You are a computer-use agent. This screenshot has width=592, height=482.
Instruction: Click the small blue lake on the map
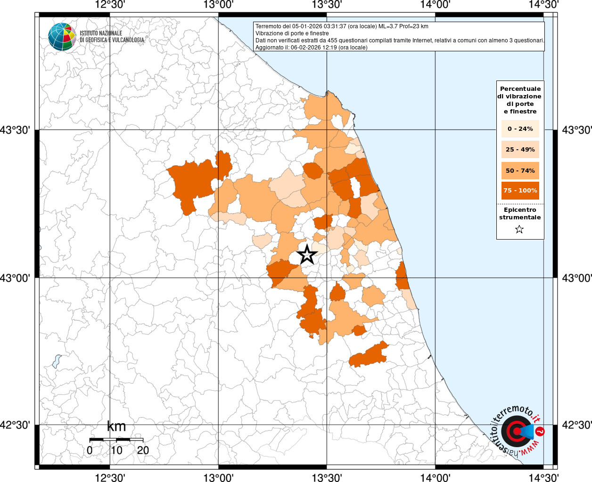coord(57,361)
